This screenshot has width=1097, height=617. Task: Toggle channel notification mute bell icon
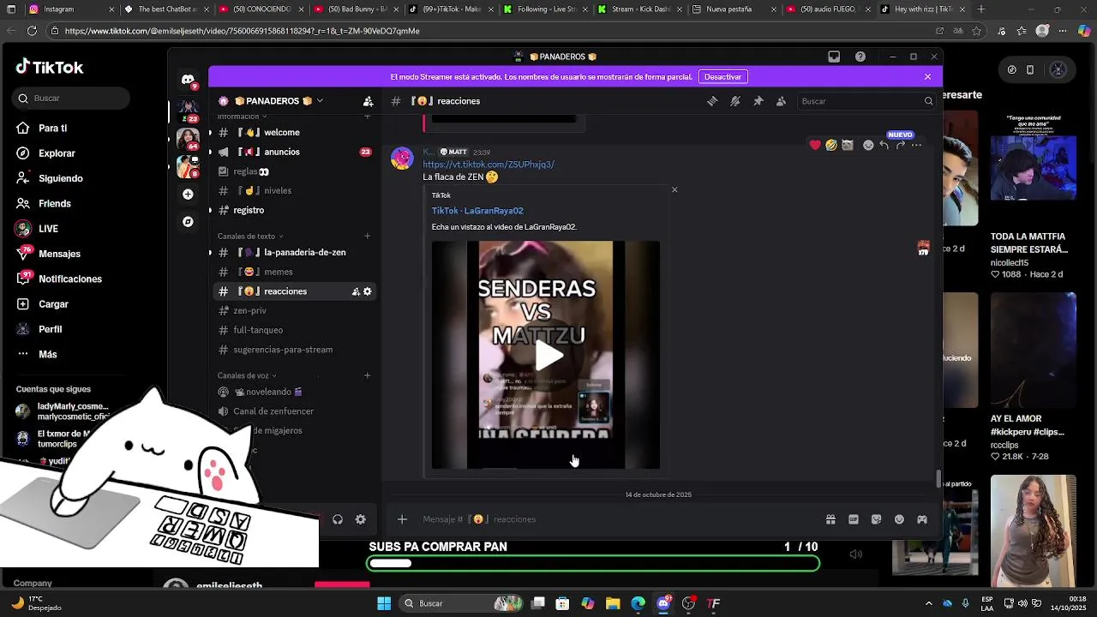[735, 101]
